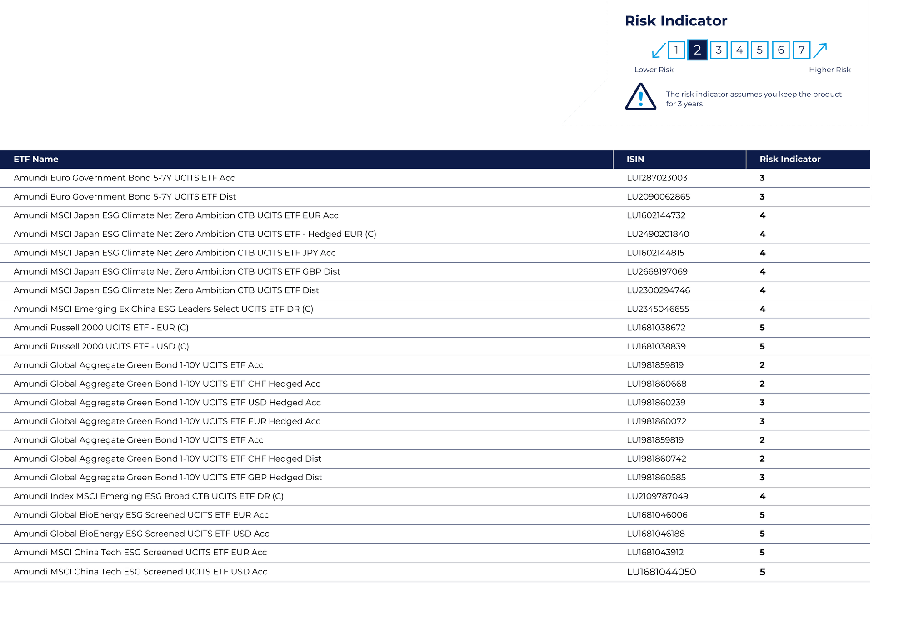Select highlighted risk level box 2

pyautogui.click(x=697, y=50)
